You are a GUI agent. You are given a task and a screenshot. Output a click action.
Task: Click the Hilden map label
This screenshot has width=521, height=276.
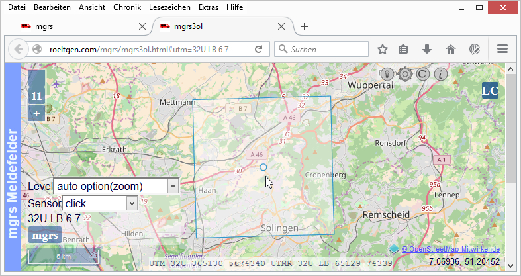tap(132, 234)
